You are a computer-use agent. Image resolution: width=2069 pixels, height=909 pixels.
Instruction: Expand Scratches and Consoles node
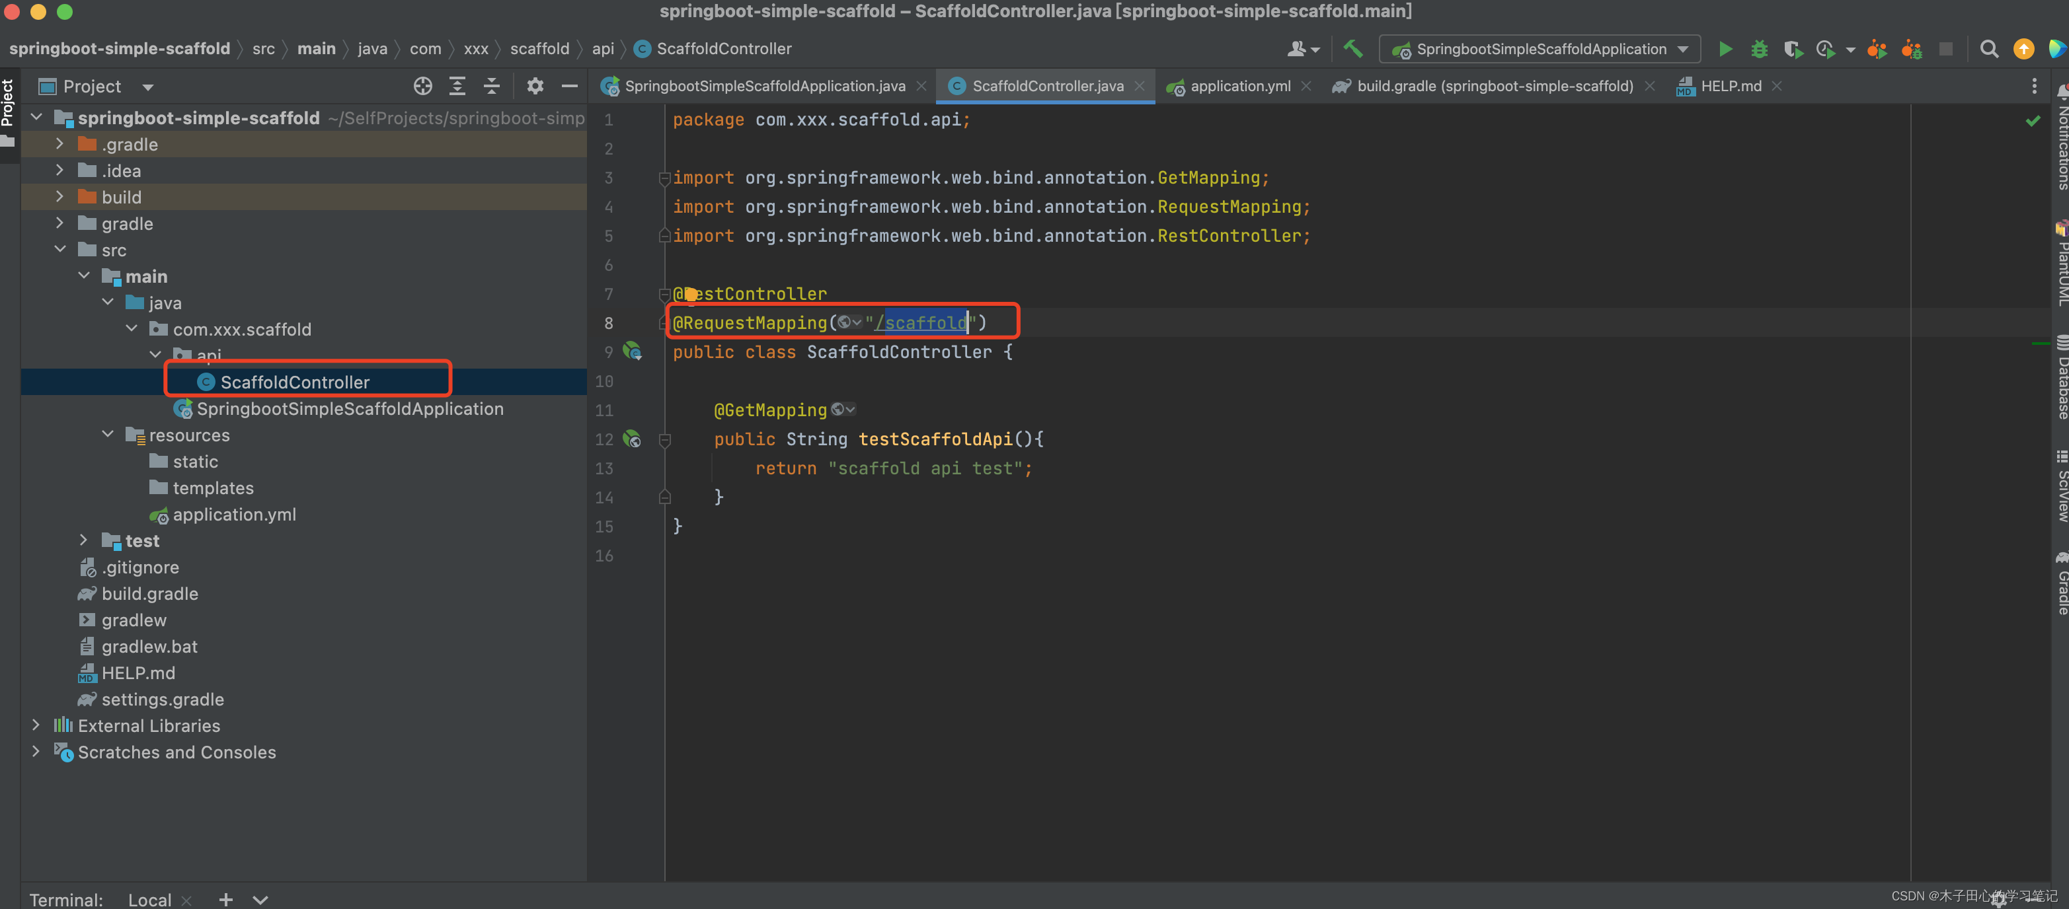tap(35, 752)
